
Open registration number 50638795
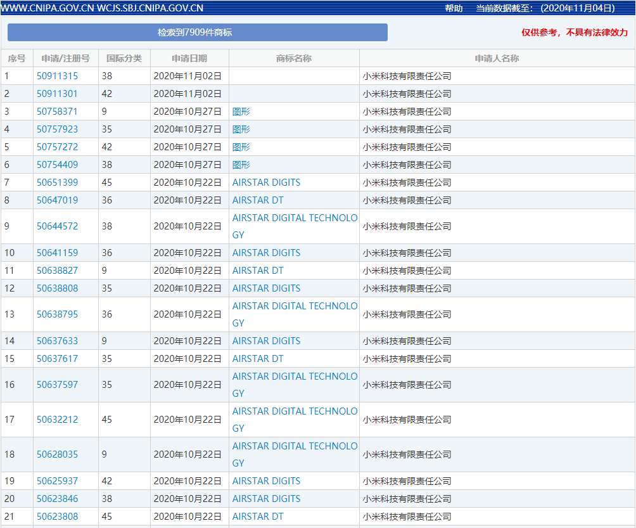click(x=57, y=314)
